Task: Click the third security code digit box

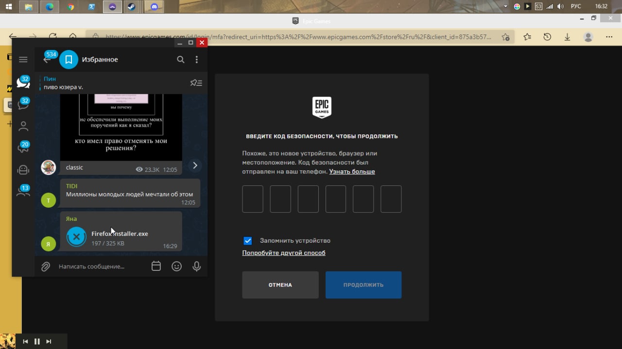Action: (x=308, y=199)
